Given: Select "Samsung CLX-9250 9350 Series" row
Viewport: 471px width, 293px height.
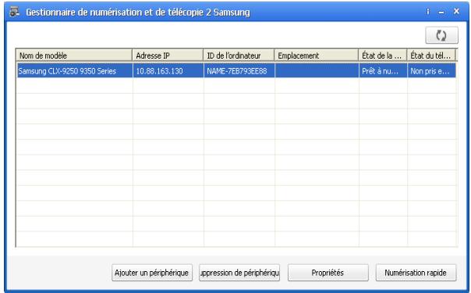Looking at the screenshot, I should tap(237, 70).
